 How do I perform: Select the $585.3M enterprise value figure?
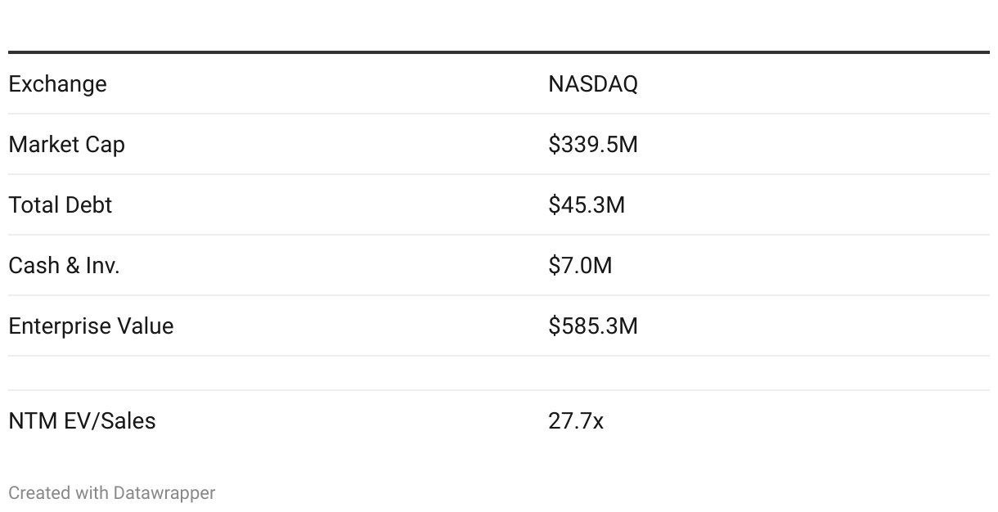click(x=592, y=326)
